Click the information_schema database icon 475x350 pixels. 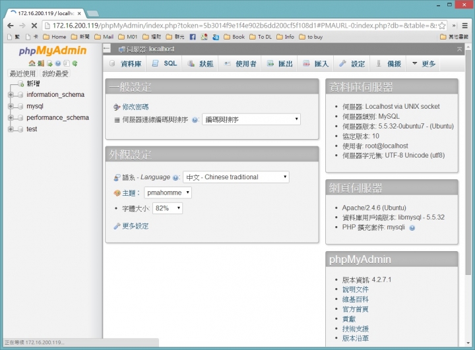click(20, 95)
